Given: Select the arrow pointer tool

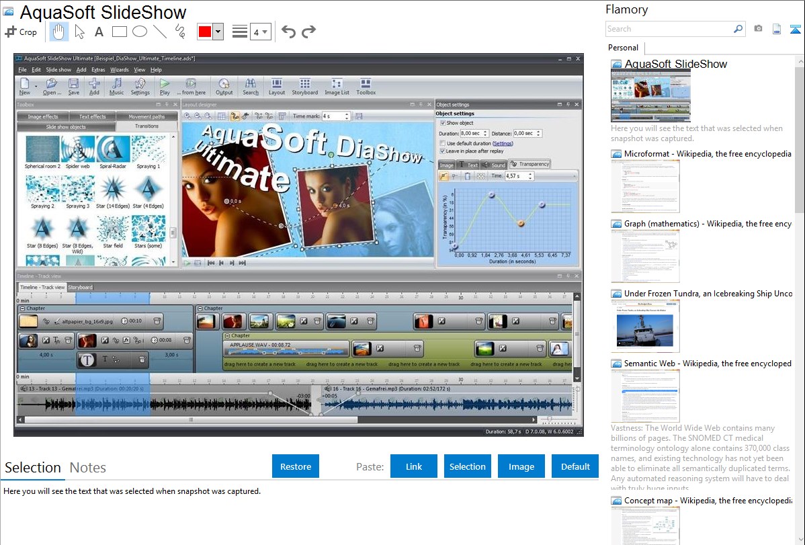Looking at the screenshot, I should (79, 32).
